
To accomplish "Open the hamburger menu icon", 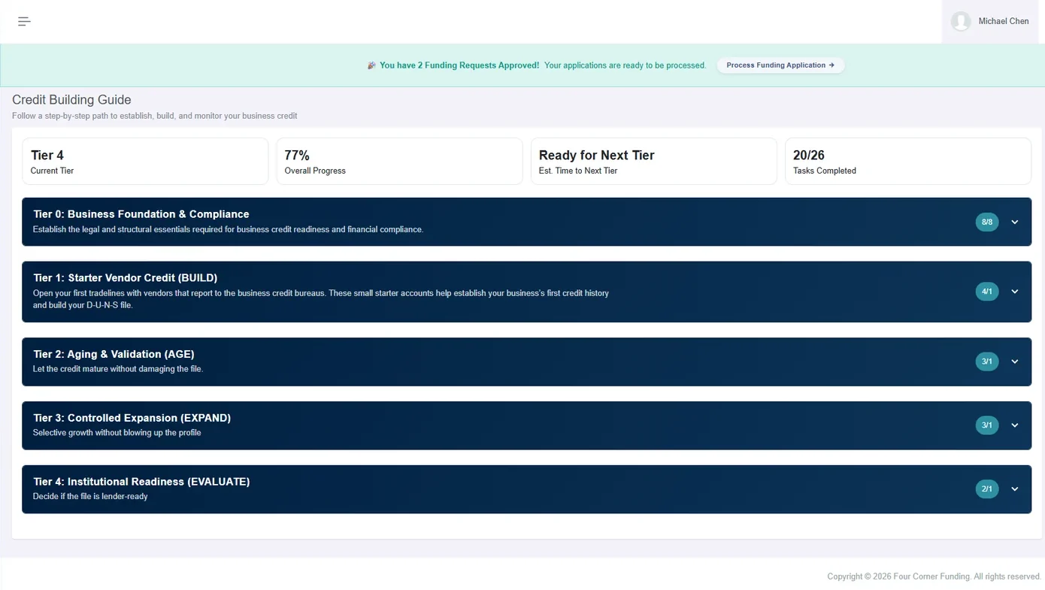I will pos(24,21).
